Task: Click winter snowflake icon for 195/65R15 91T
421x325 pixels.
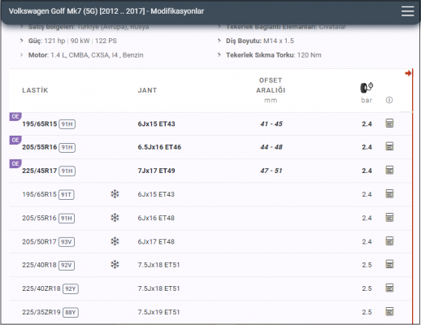Action: point(115,194)
